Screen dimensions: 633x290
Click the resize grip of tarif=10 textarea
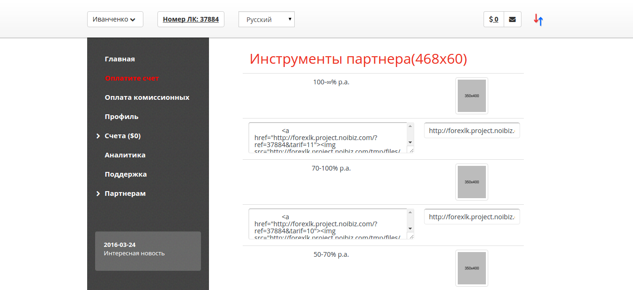(x=410, y=236)
